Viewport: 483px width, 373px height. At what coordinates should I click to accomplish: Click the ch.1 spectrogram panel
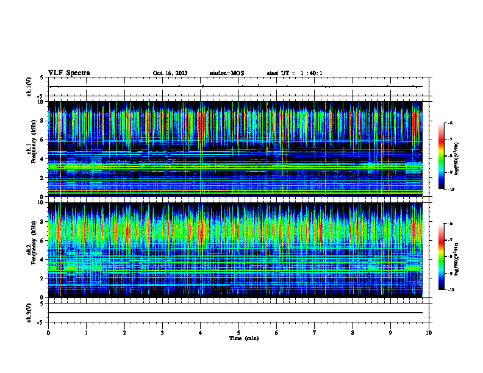coord(235,149)
